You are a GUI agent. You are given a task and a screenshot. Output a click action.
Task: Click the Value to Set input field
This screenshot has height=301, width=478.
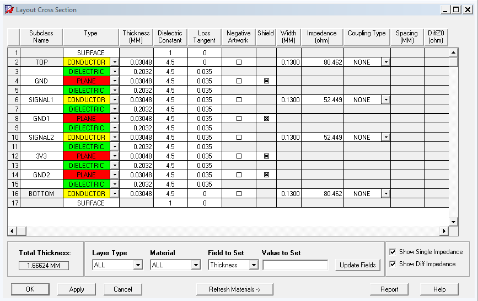tap(296, 265)
